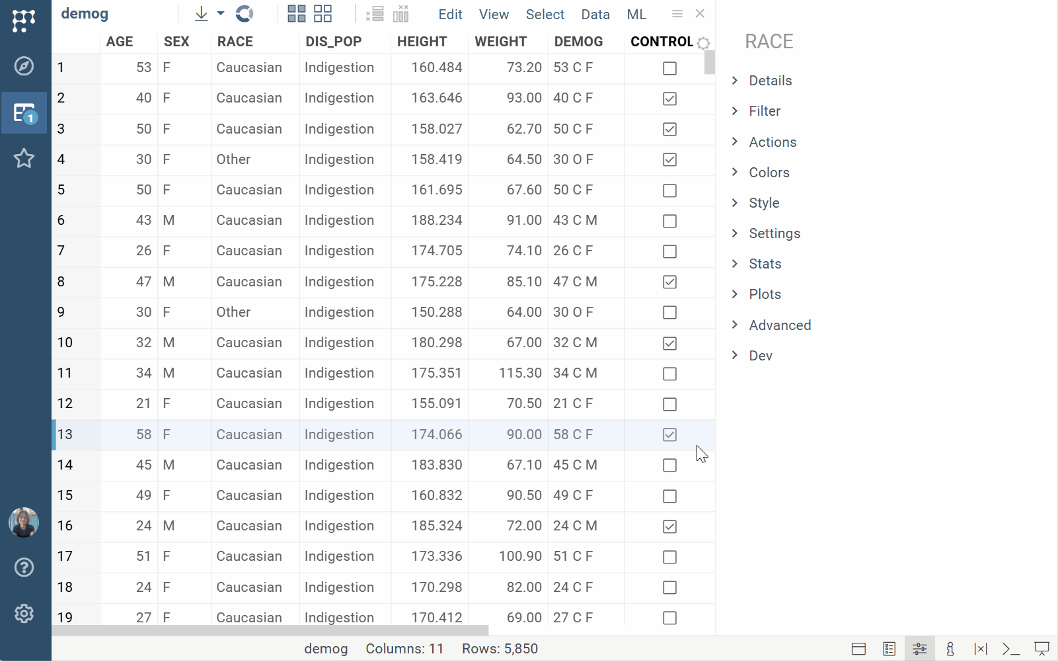Click the presentation mode icon in status bar

[1041, 649]
